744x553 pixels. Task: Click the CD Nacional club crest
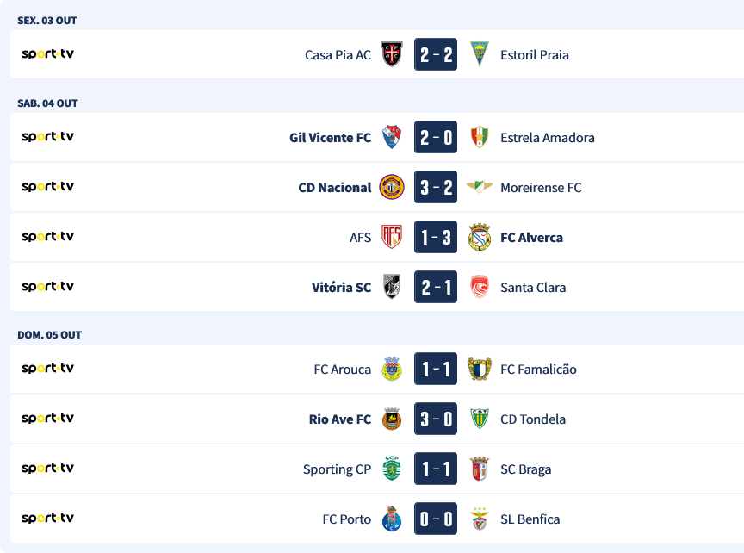pyautogui.click(x=392, y=188)
